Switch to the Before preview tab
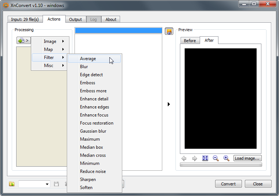 pyautogui.click(x=190, y=41)
